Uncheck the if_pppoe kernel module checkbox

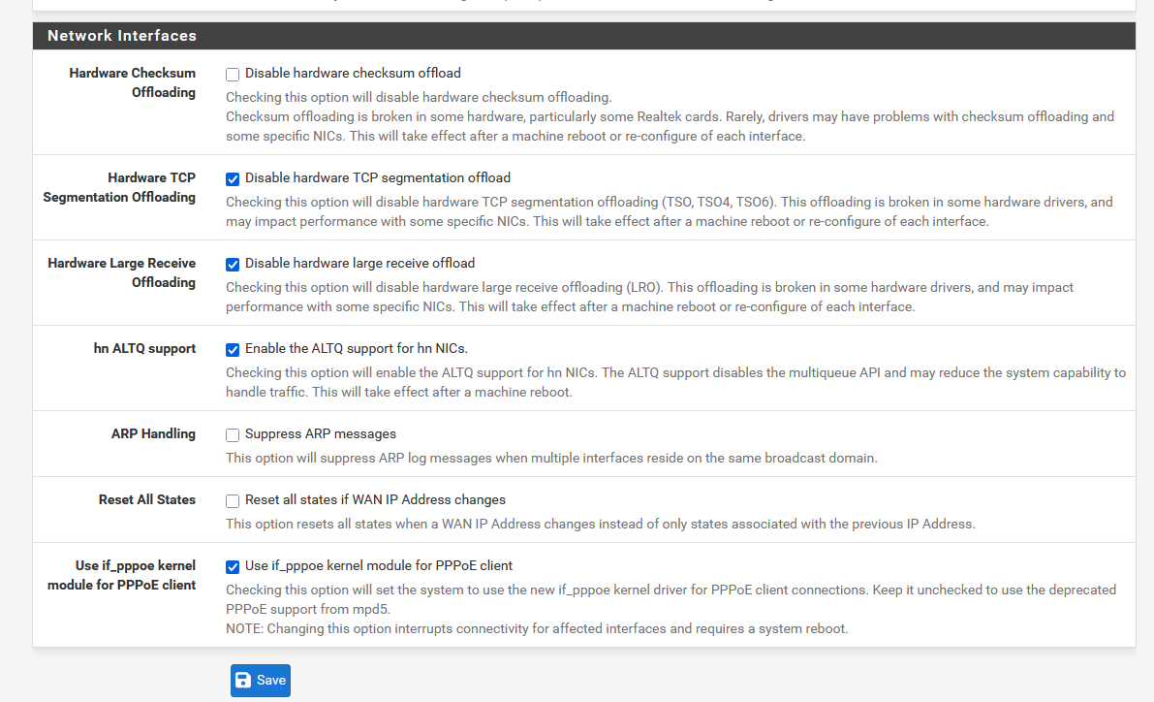(x=233, y=566)
